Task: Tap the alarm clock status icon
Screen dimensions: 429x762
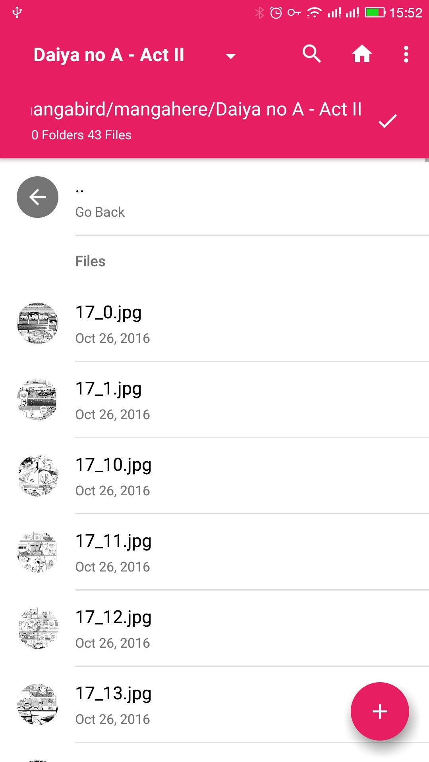Action: (x=276, y=13)
